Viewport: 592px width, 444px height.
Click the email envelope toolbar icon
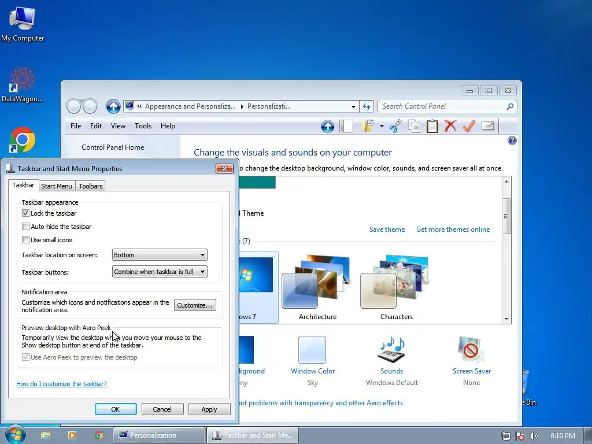click(x=488, y=125)
